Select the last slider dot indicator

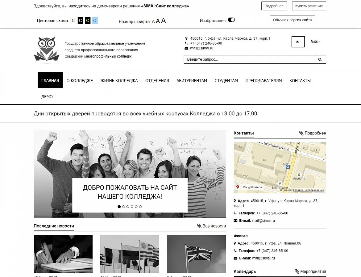(140, 207)
